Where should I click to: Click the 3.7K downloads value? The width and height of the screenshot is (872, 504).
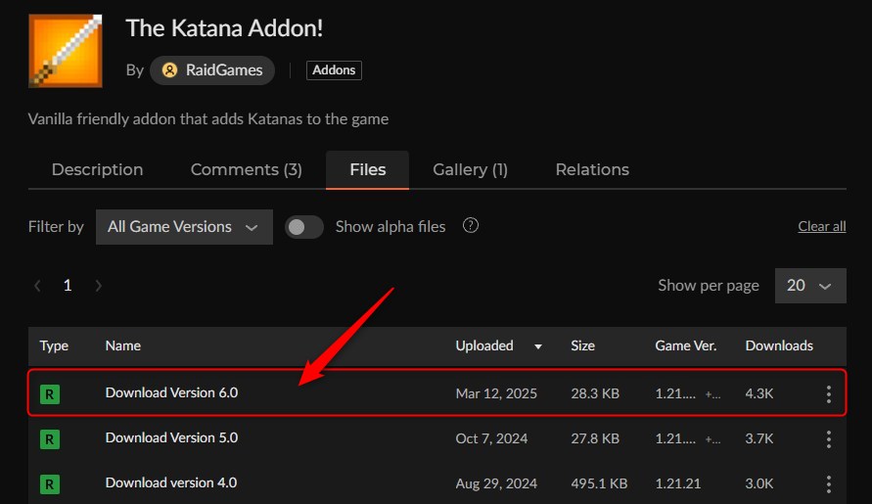point(759,438)
